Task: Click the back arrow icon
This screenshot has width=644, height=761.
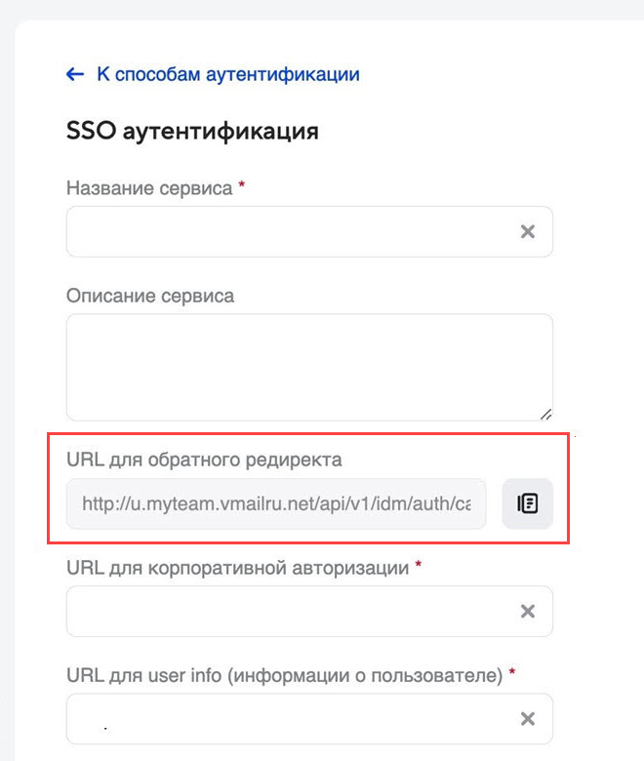Action: tap(75, 74)
